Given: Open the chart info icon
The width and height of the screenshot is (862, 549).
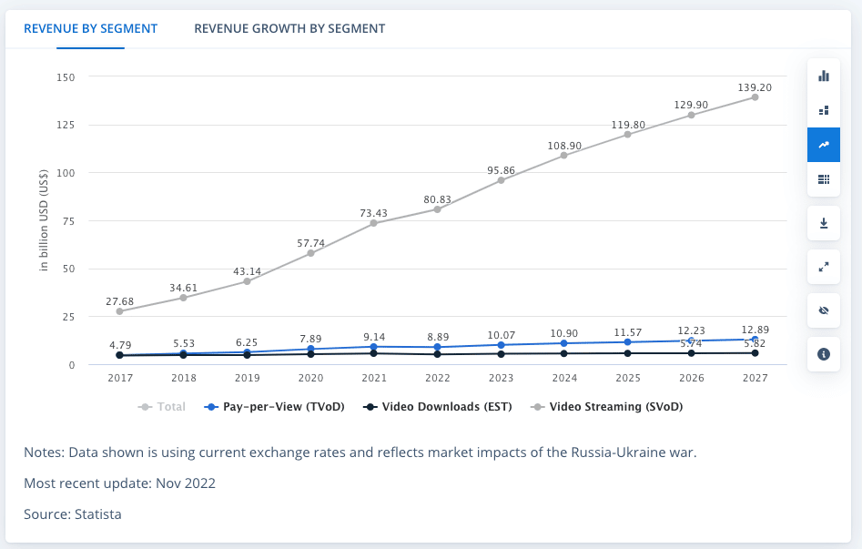Looking at the screenshot, I should click(x=823, y=354).
